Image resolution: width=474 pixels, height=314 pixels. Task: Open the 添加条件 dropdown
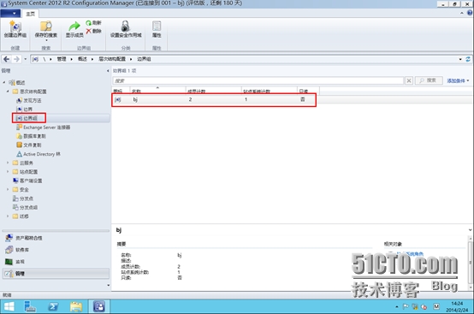click(458, 80)
